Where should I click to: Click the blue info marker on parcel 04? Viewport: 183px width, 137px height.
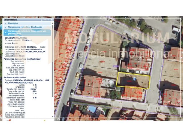coord(135,79)
